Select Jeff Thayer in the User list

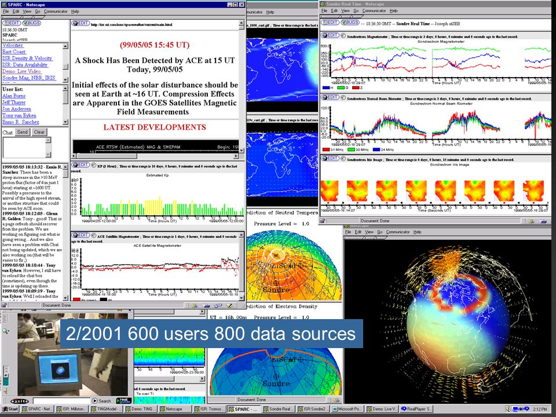[14, 103]
